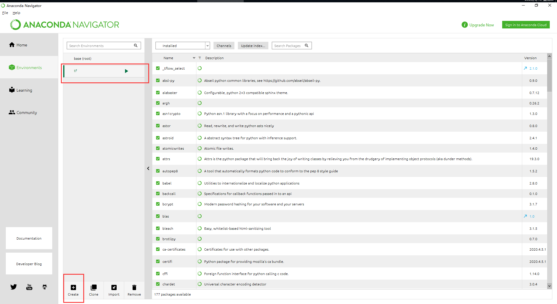Click the Create environment plus icon
Viewport: 557px width, 304px height.
[x=73, y=287]
